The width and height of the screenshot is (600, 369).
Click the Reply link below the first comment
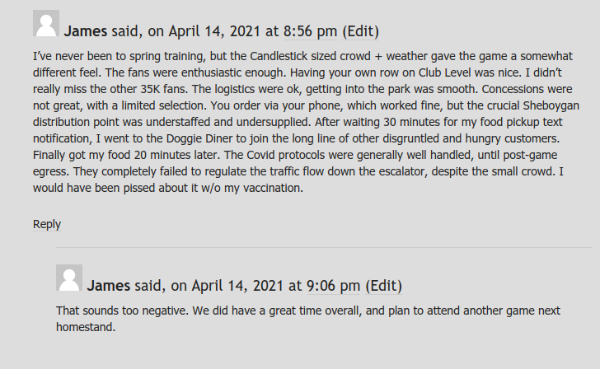click(x=47, y=224)
